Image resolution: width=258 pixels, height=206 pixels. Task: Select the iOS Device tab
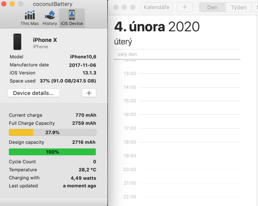(72, 18)
